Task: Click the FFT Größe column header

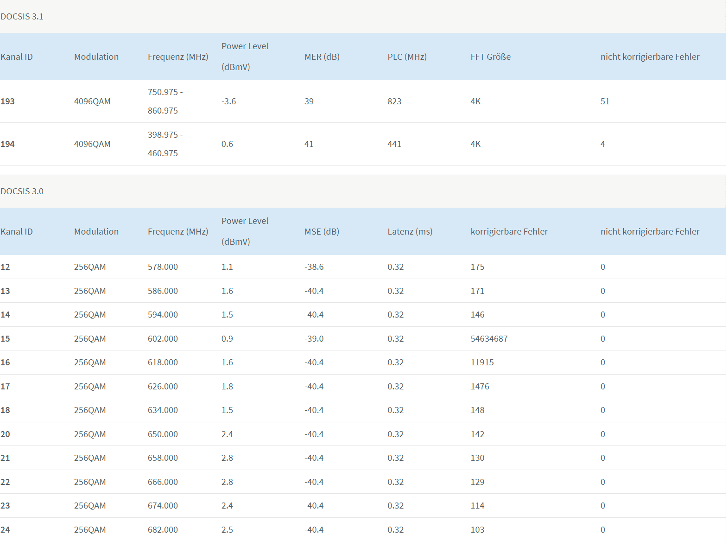Action: click(491, 57)
